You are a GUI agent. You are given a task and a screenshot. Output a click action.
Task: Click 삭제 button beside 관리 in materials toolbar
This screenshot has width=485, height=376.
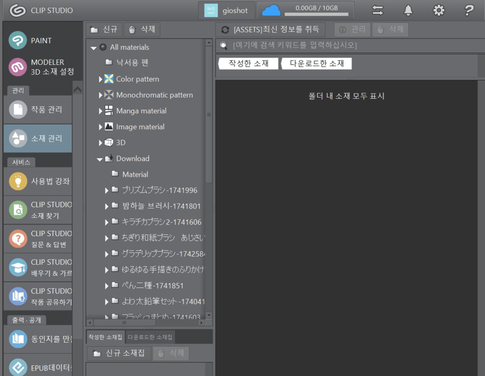tap(391, 29)
